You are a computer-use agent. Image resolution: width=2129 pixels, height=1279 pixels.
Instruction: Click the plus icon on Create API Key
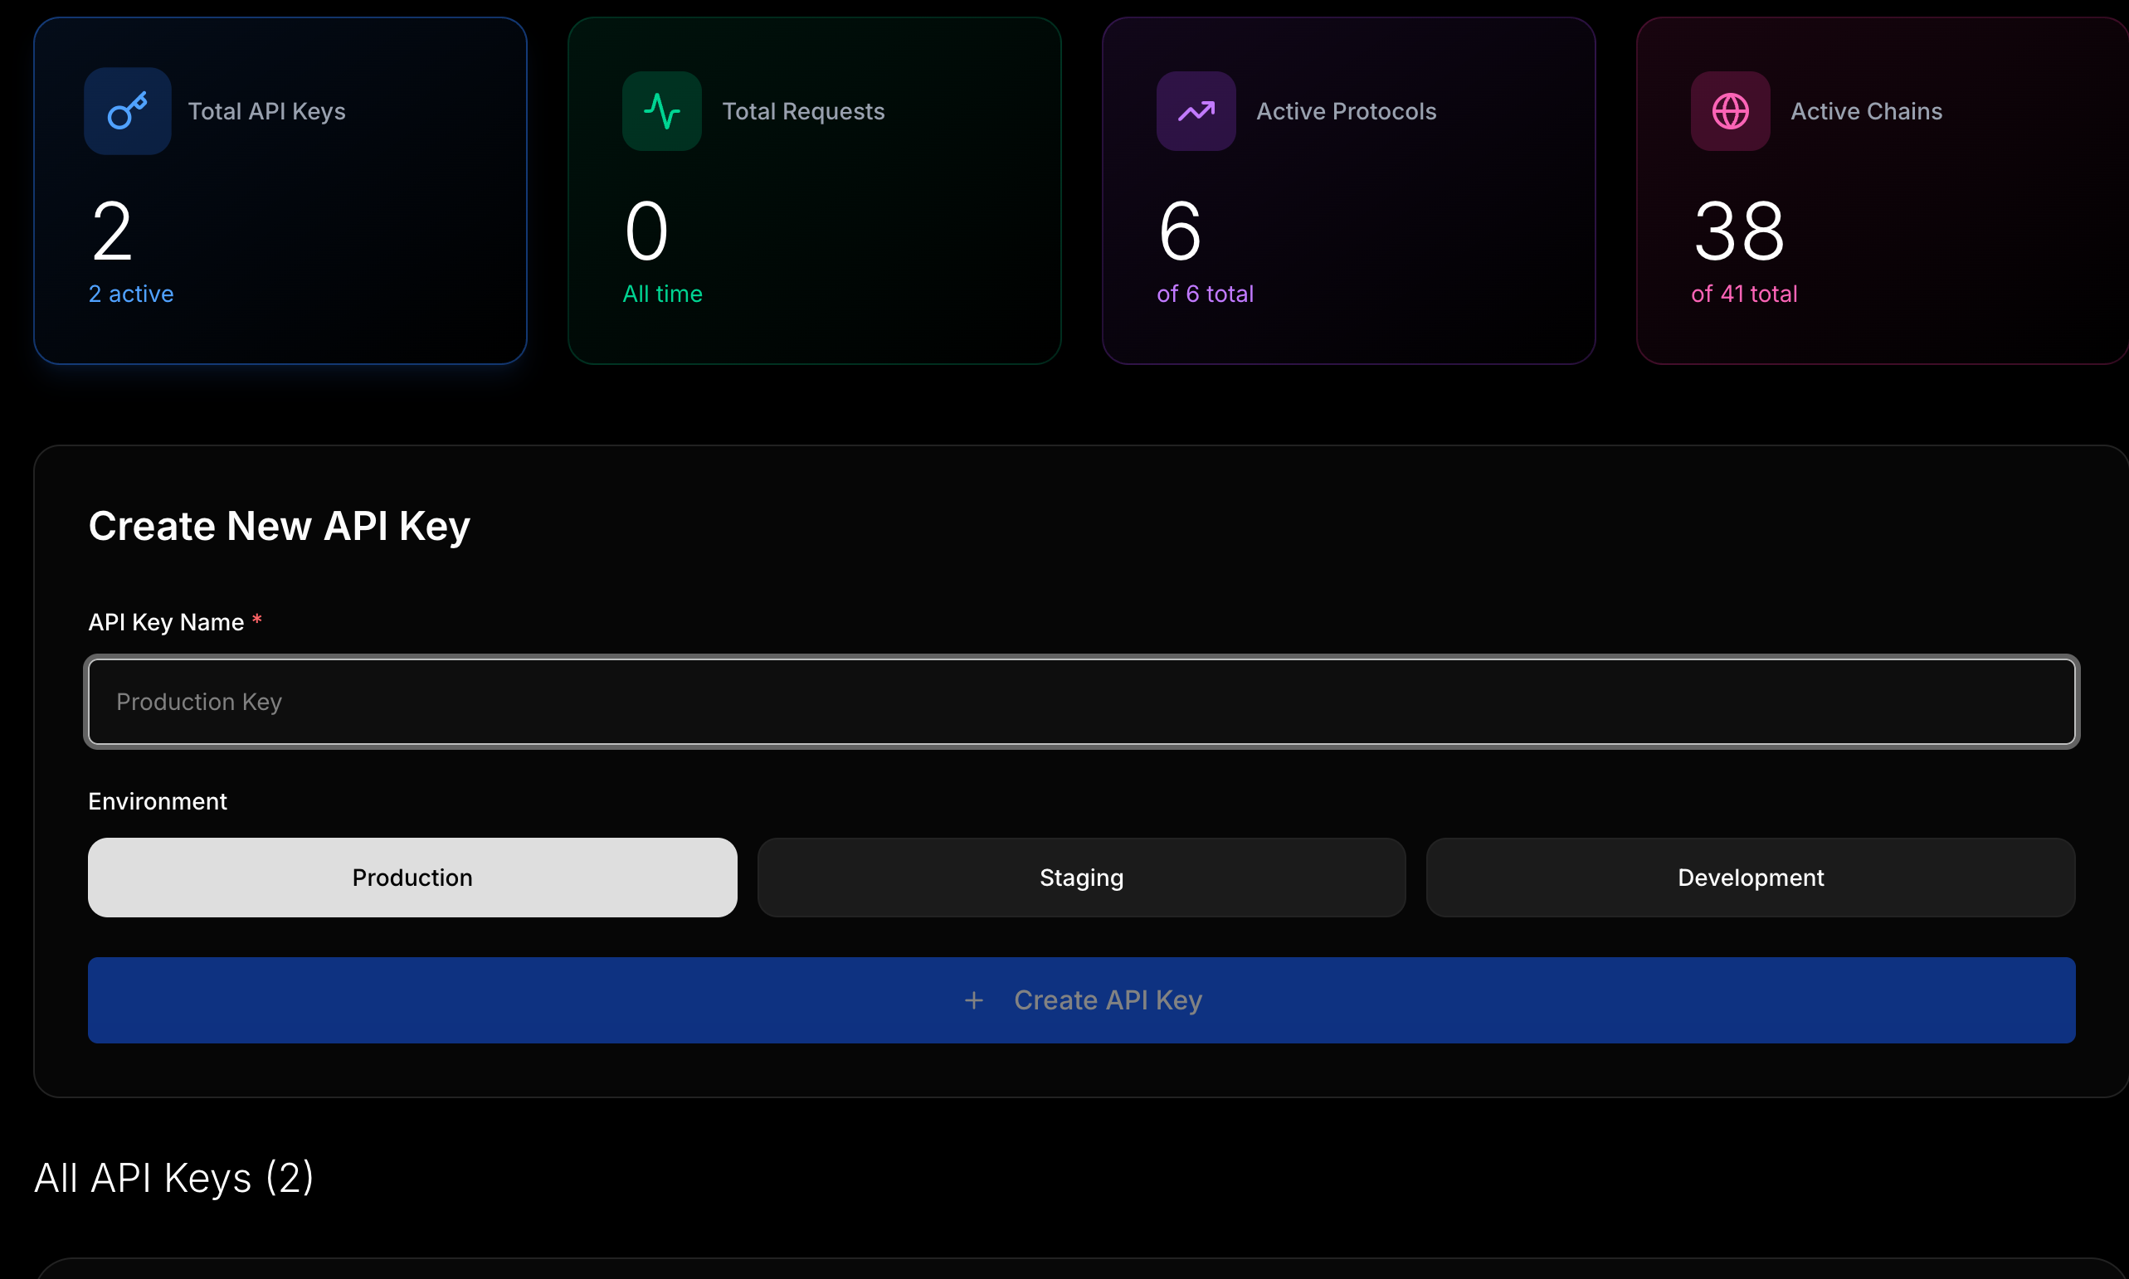click(x=973, y=999)
